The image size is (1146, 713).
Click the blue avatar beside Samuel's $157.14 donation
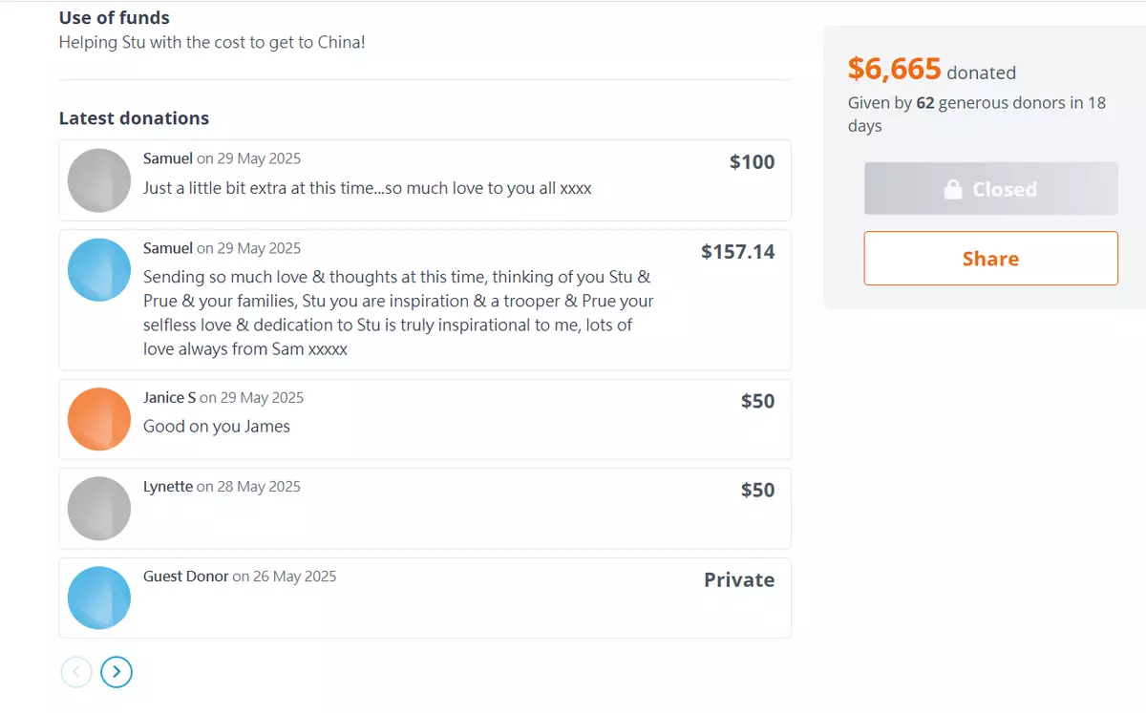99,270
